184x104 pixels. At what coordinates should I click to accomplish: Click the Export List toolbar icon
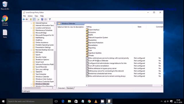tap(38, 19)
